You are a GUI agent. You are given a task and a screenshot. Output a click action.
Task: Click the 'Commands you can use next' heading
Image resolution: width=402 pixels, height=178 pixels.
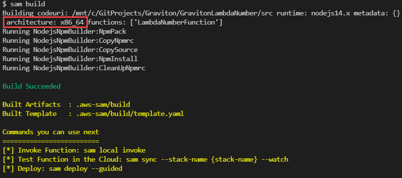click(51, 132)
